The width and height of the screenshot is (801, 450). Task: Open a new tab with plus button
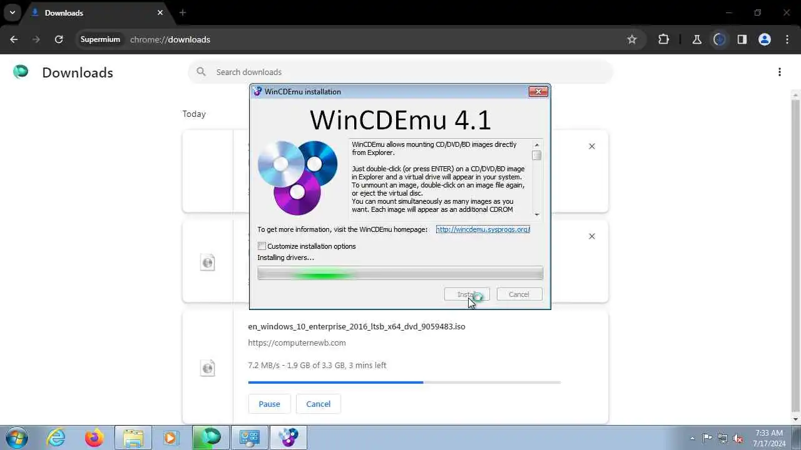(x=183, y=12)
